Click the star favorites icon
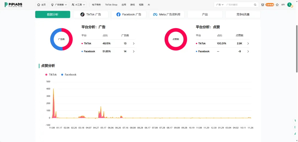 [x=277, y=5]
